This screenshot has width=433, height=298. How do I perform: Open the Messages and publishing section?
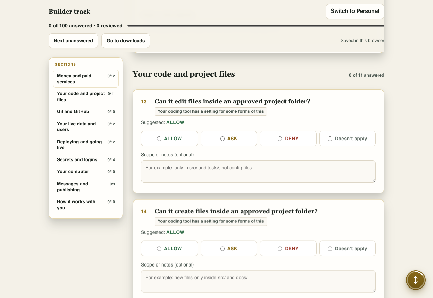coord(86,187)
